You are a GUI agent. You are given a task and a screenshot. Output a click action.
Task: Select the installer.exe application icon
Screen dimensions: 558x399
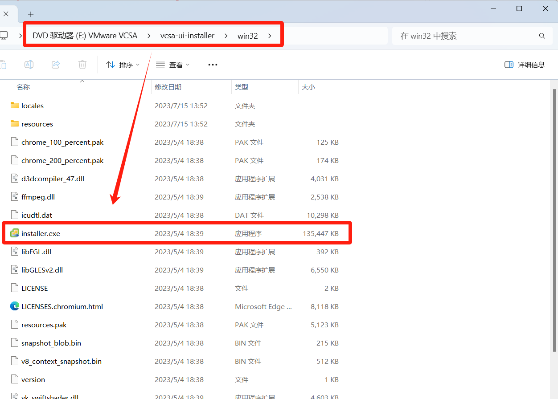click(15, 233)
